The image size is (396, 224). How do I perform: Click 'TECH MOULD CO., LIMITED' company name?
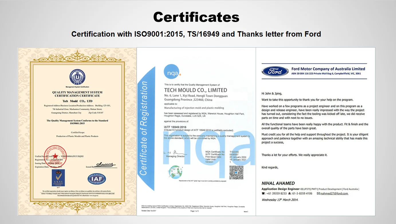point(196,90)
